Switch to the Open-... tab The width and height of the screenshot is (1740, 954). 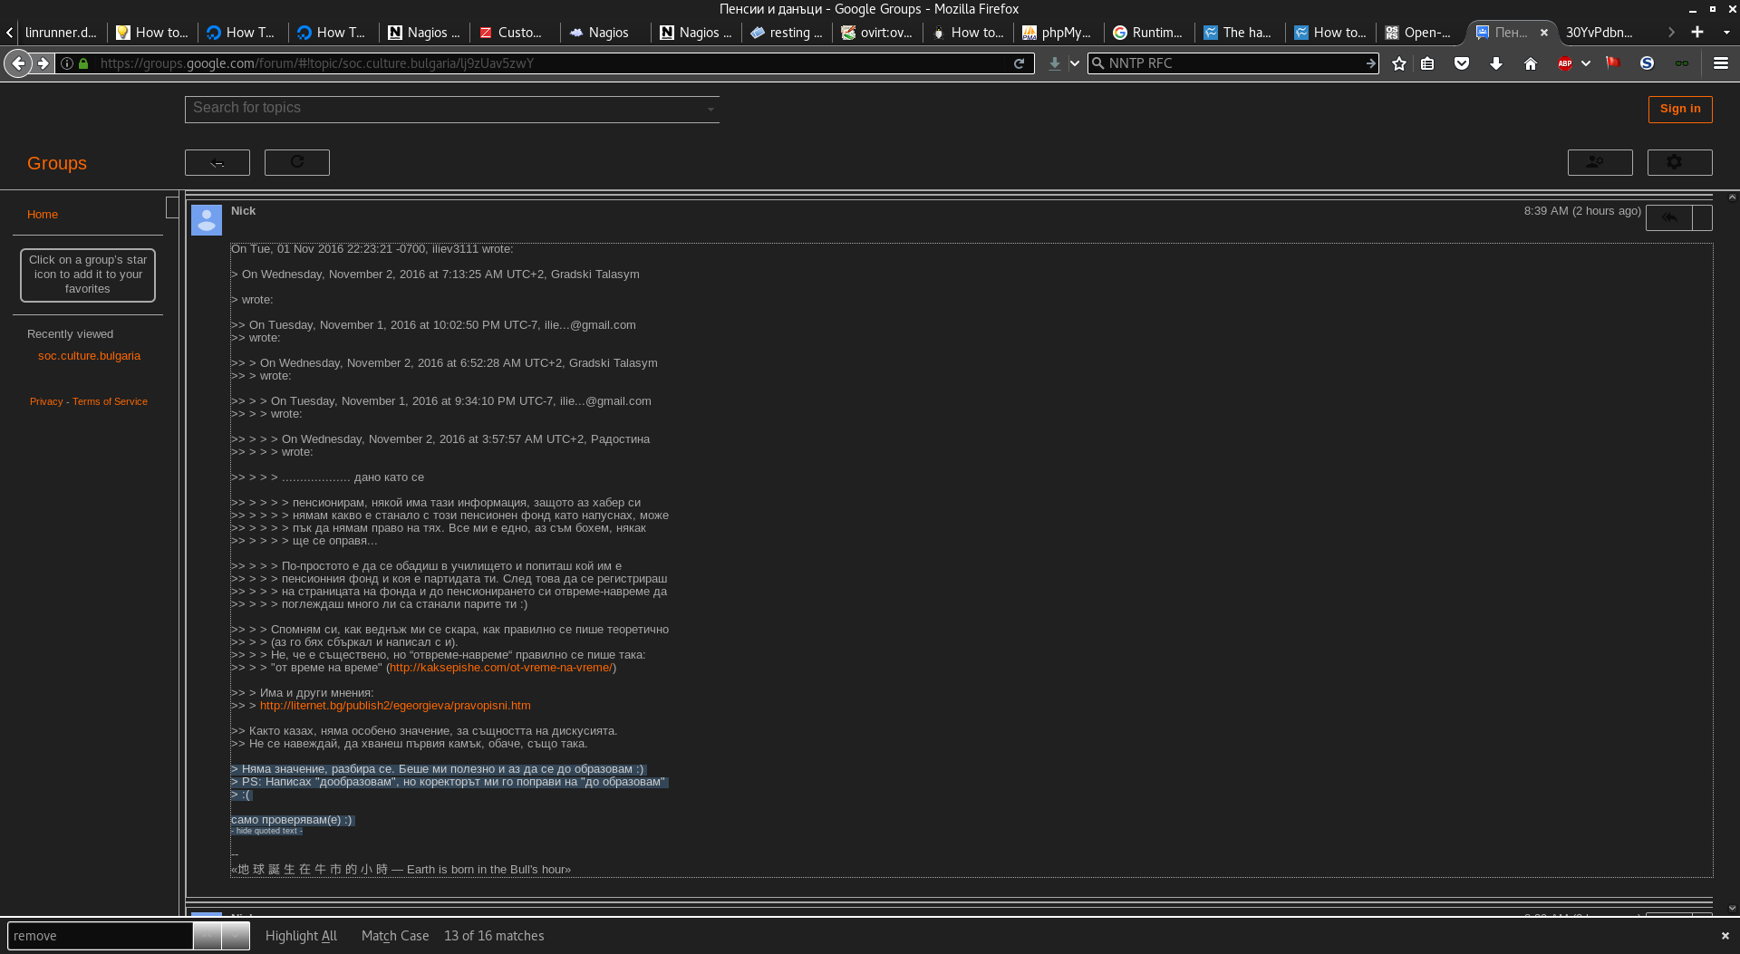tap(1419, 32)
